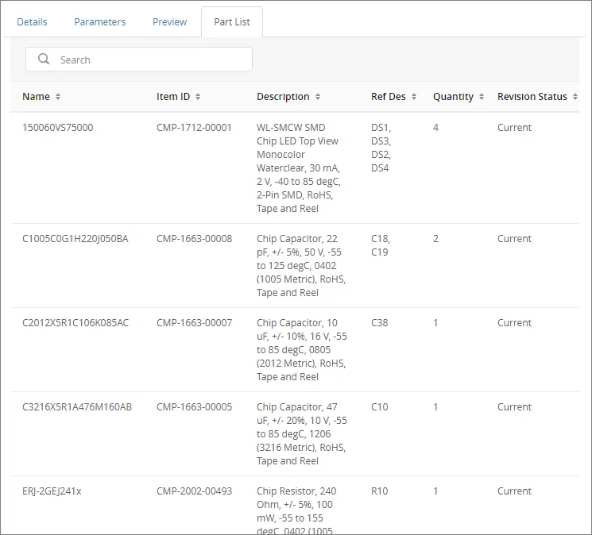Click the C10 ref des cell
The image size is (592, 535).
click(380, 407)
